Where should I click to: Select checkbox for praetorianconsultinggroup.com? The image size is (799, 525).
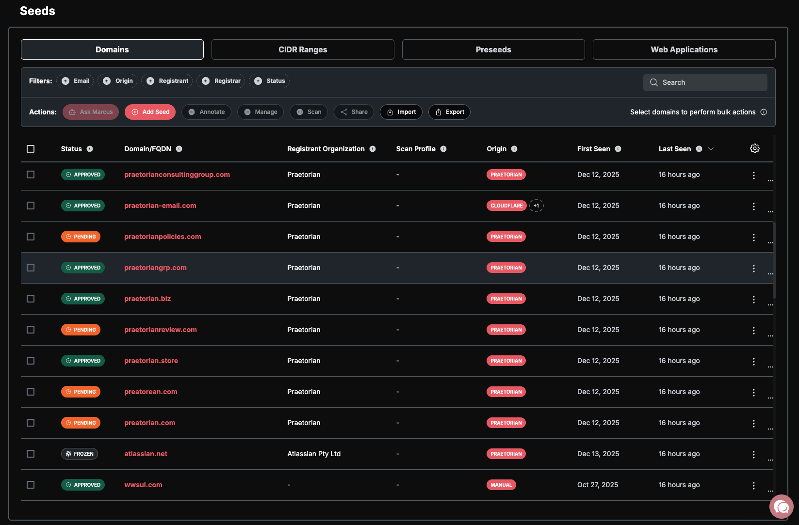31,175
